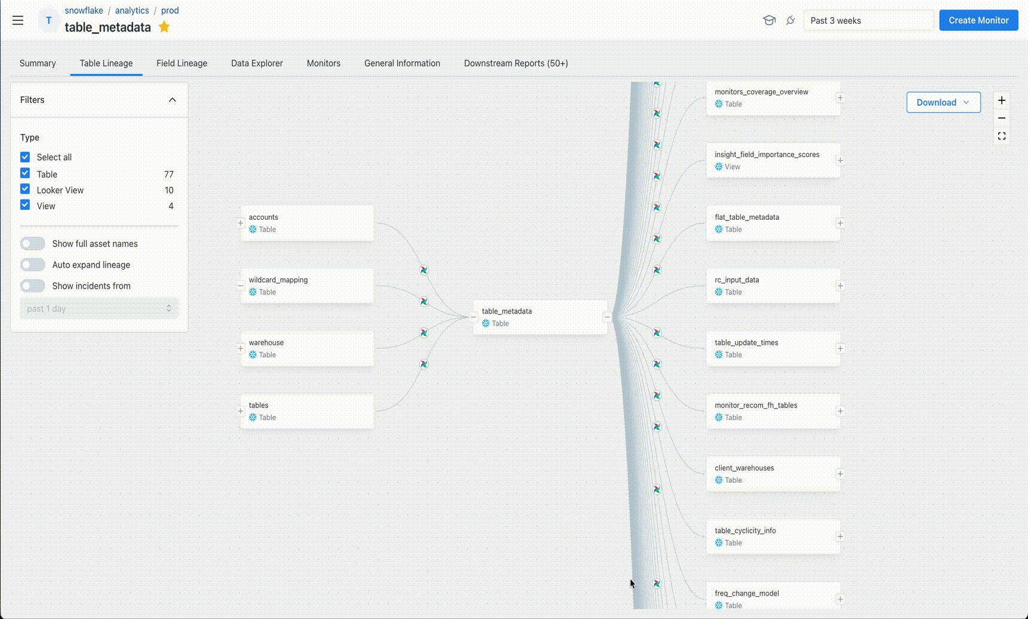The width and height of the screenshot is (1028, 619).
Task: Expand downstream of flat_table_metadata node
Action: 841,223
